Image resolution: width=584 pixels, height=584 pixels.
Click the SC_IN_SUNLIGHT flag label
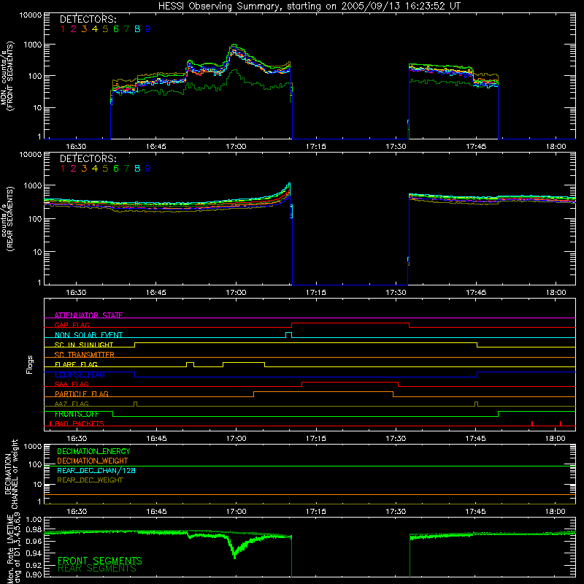tap(84, 345)
